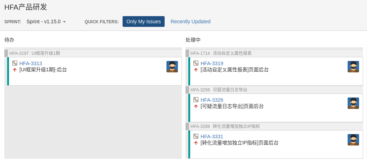Collapse the HFA-3258 parent issue group
The height and width of the screenshot is (167, 367).
coord(187,90)
